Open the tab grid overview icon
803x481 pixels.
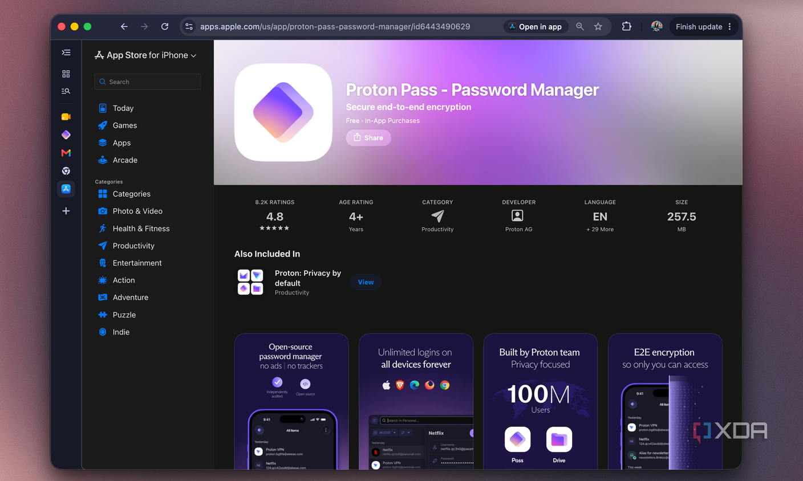[x=66, y=74]
